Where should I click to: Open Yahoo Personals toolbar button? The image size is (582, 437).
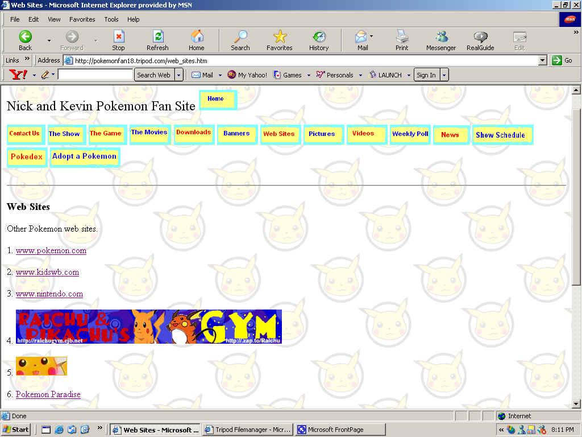click(x=334, y=75)
